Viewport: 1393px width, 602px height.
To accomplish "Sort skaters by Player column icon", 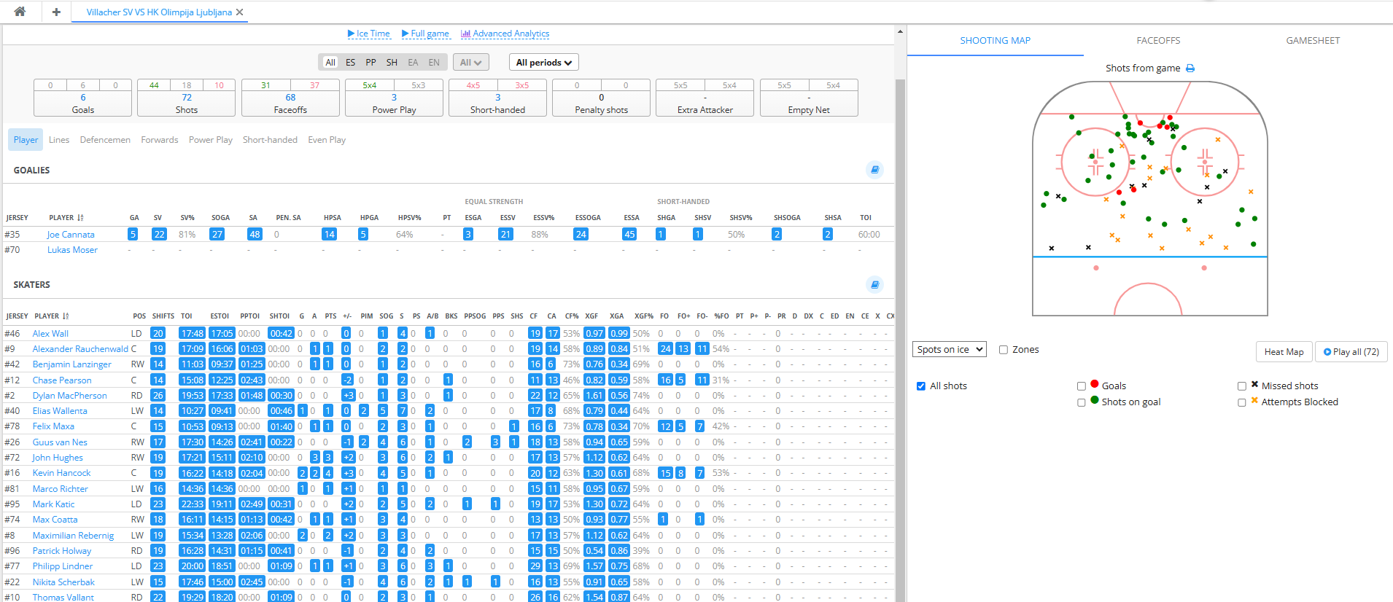I will click(x=66, y=316).
